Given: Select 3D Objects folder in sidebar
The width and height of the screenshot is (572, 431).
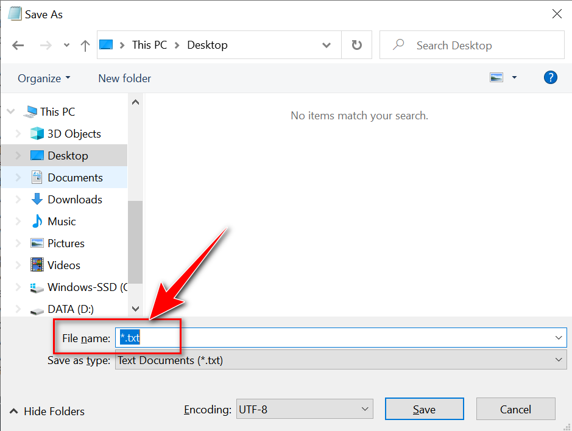Looking at the screenshot, I should [74, 134].
